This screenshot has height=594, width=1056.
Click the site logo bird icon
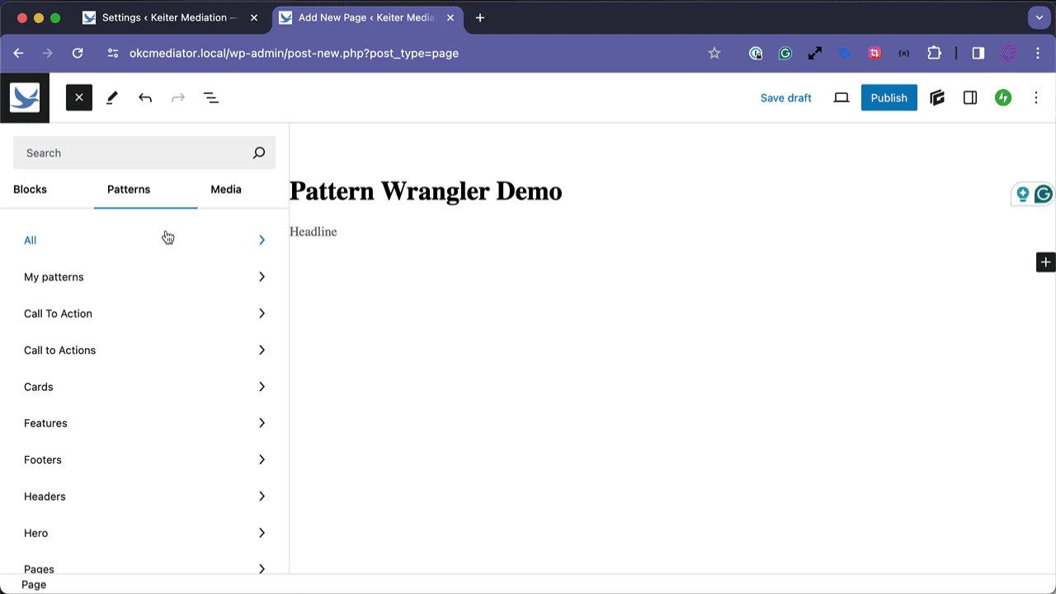pos(25,97)
